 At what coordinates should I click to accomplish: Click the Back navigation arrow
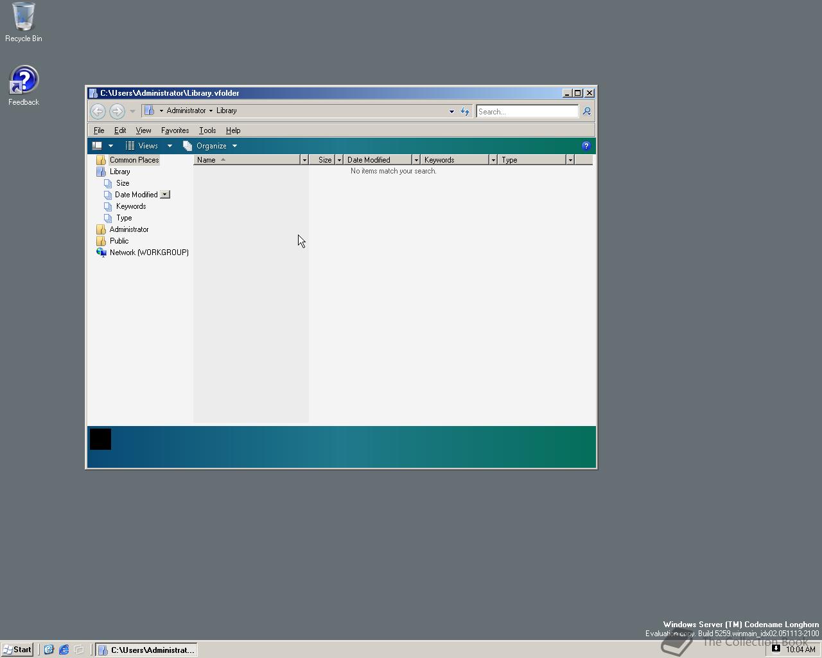98,111
